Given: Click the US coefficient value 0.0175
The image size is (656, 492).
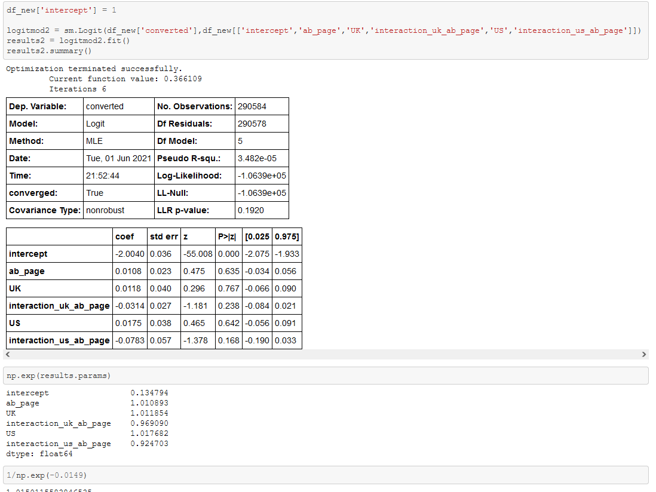Looking at the screenshot, I should coord(128,323).
